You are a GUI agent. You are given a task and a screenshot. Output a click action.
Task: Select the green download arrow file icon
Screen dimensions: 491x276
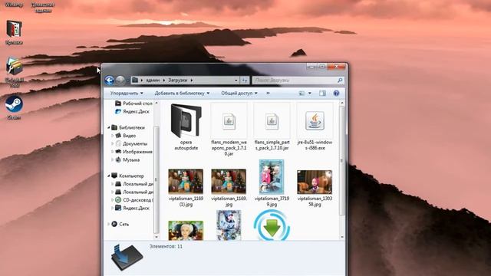coord(272,225)
